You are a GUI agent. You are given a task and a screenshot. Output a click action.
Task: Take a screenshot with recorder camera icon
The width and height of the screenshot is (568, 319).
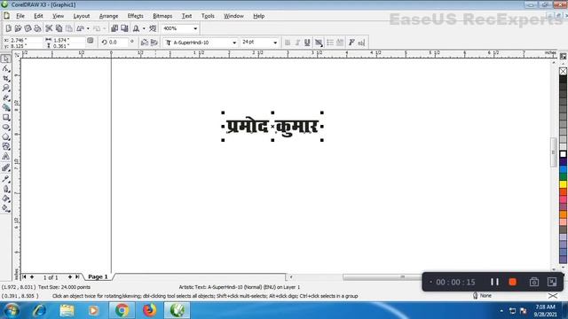click(534, 282)
